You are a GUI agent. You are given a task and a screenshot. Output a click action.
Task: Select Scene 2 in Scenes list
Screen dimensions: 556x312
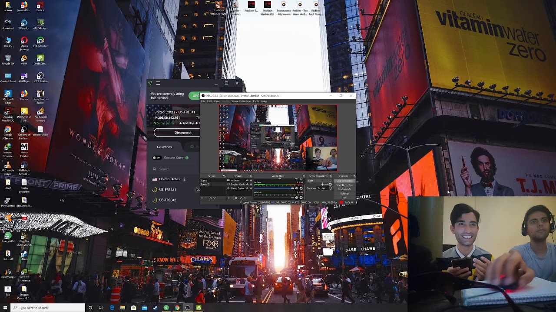click(x=212, y=185)
